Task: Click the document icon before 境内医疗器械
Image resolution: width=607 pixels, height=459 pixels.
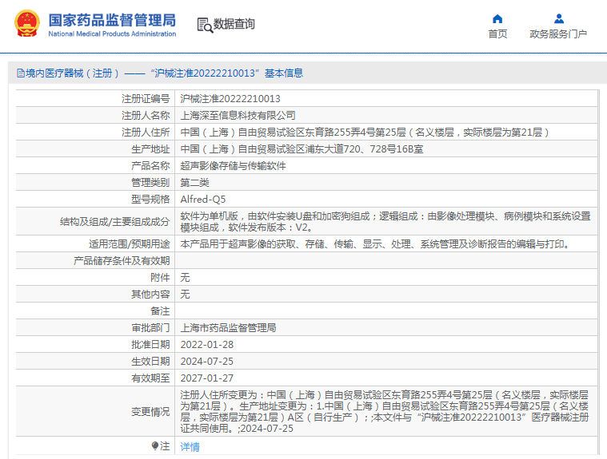Action: coord(21,73)
